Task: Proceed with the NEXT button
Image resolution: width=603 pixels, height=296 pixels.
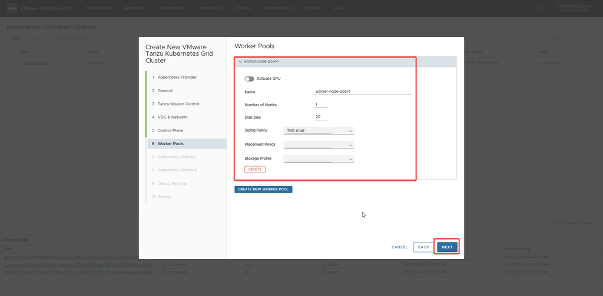Action: [447, 247]
